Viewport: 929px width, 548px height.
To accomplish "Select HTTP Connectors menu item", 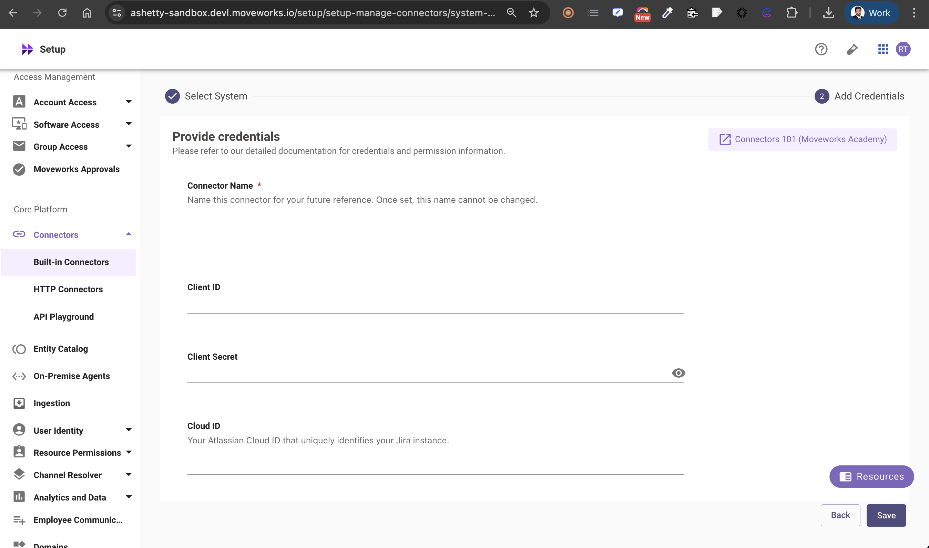I will pyautogui.click(x=68, y=289).
